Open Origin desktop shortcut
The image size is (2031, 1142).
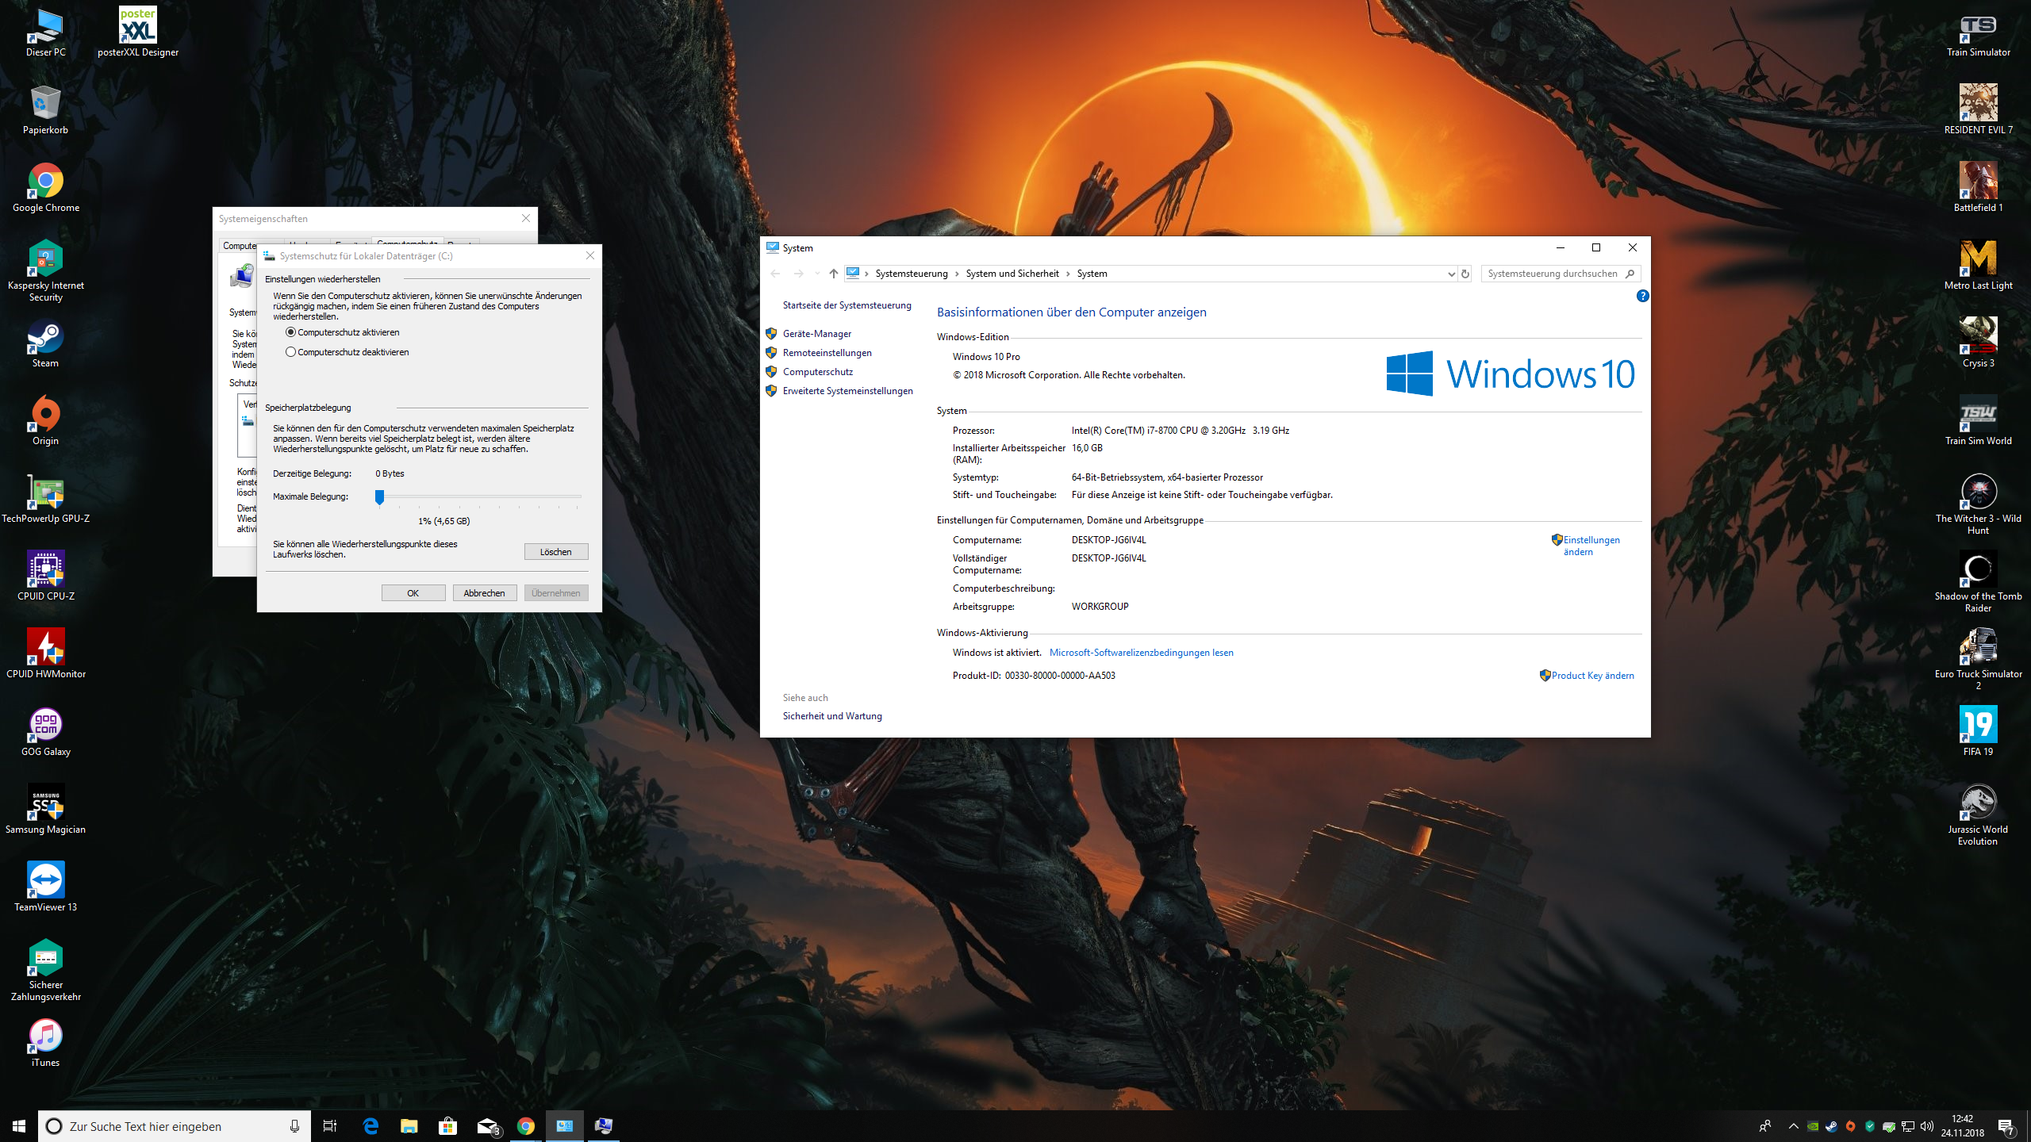[x=45, y=420]
